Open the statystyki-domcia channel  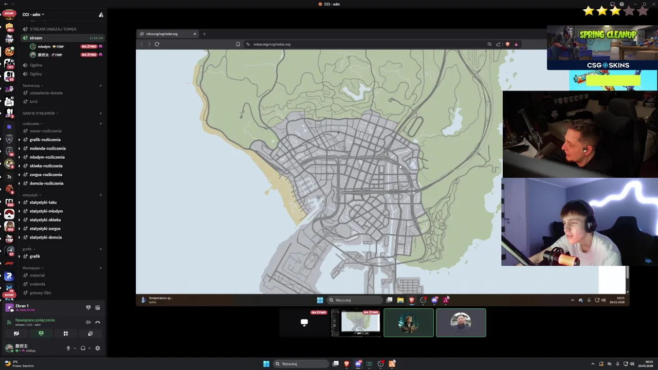[62, 237]
